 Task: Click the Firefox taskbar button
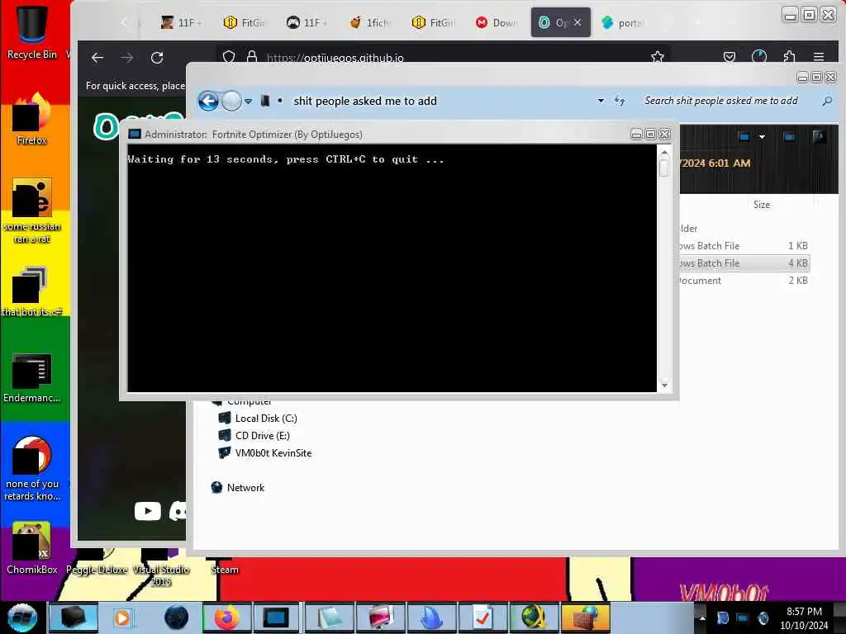point(227,617)
